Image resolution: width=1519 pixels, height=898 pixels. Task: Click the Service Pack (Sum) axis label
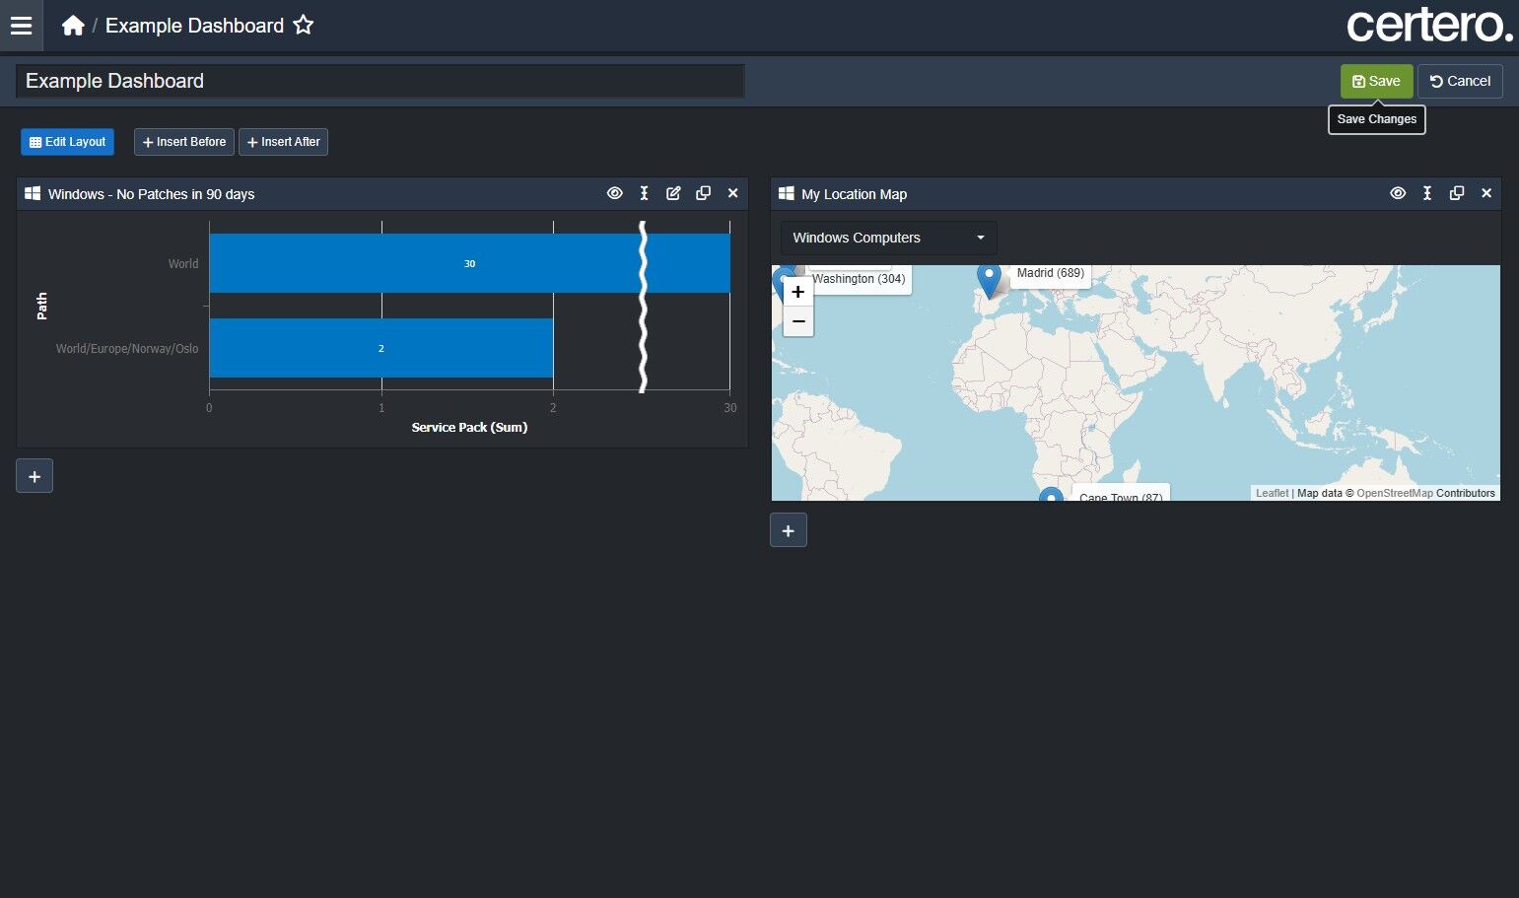(469, 427)
